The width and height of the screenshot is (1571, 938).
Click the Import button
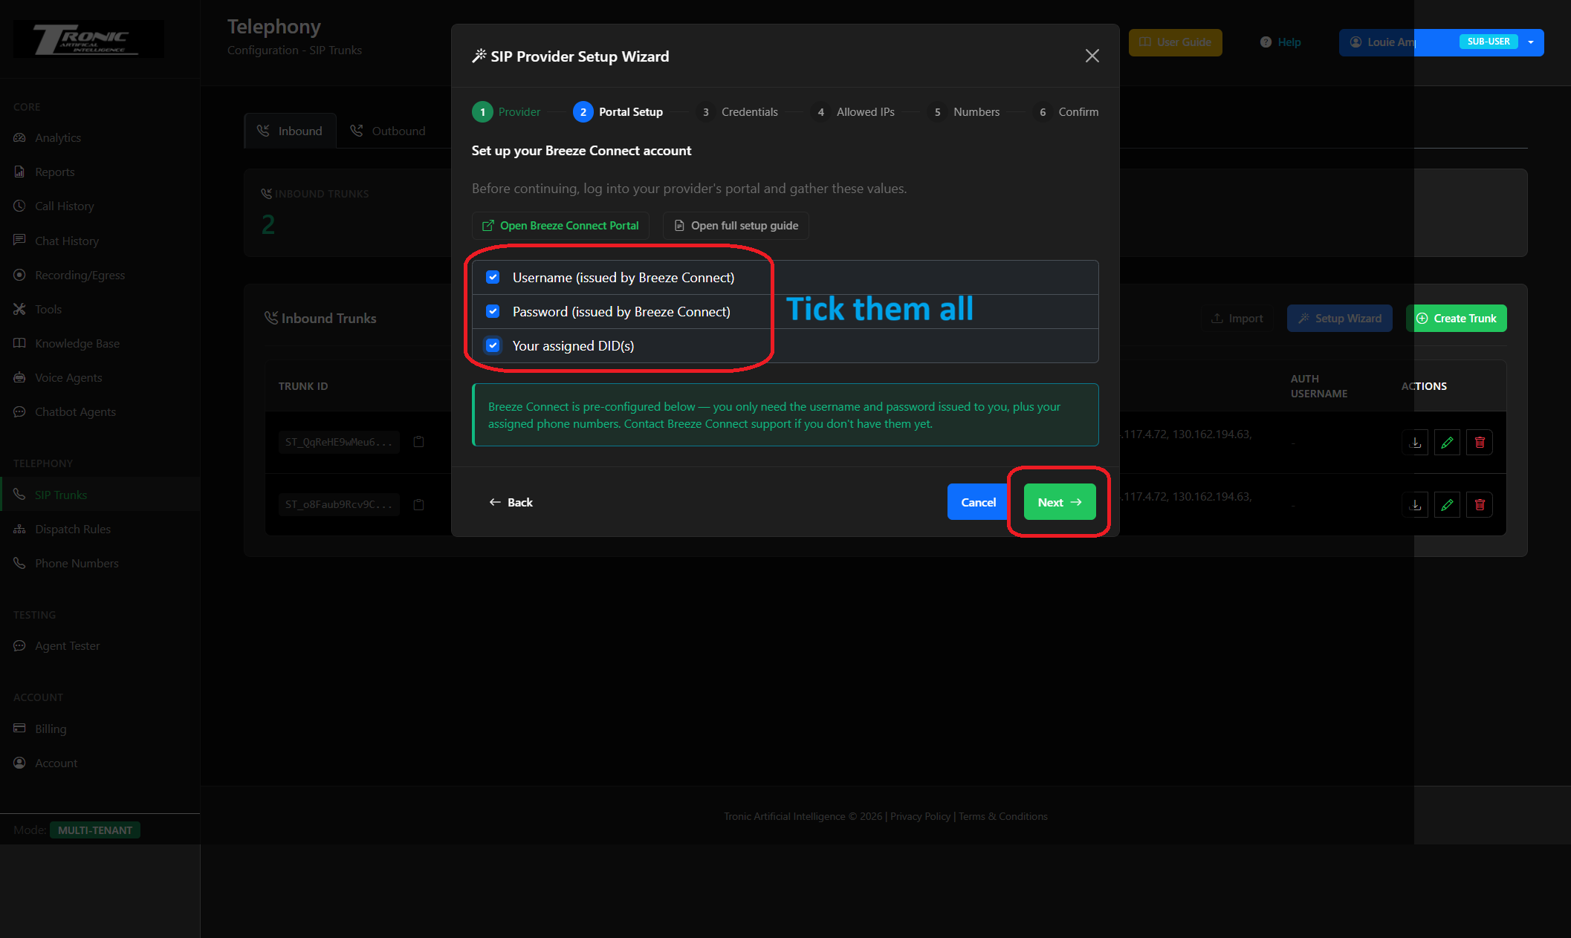tap(1237, 318)
